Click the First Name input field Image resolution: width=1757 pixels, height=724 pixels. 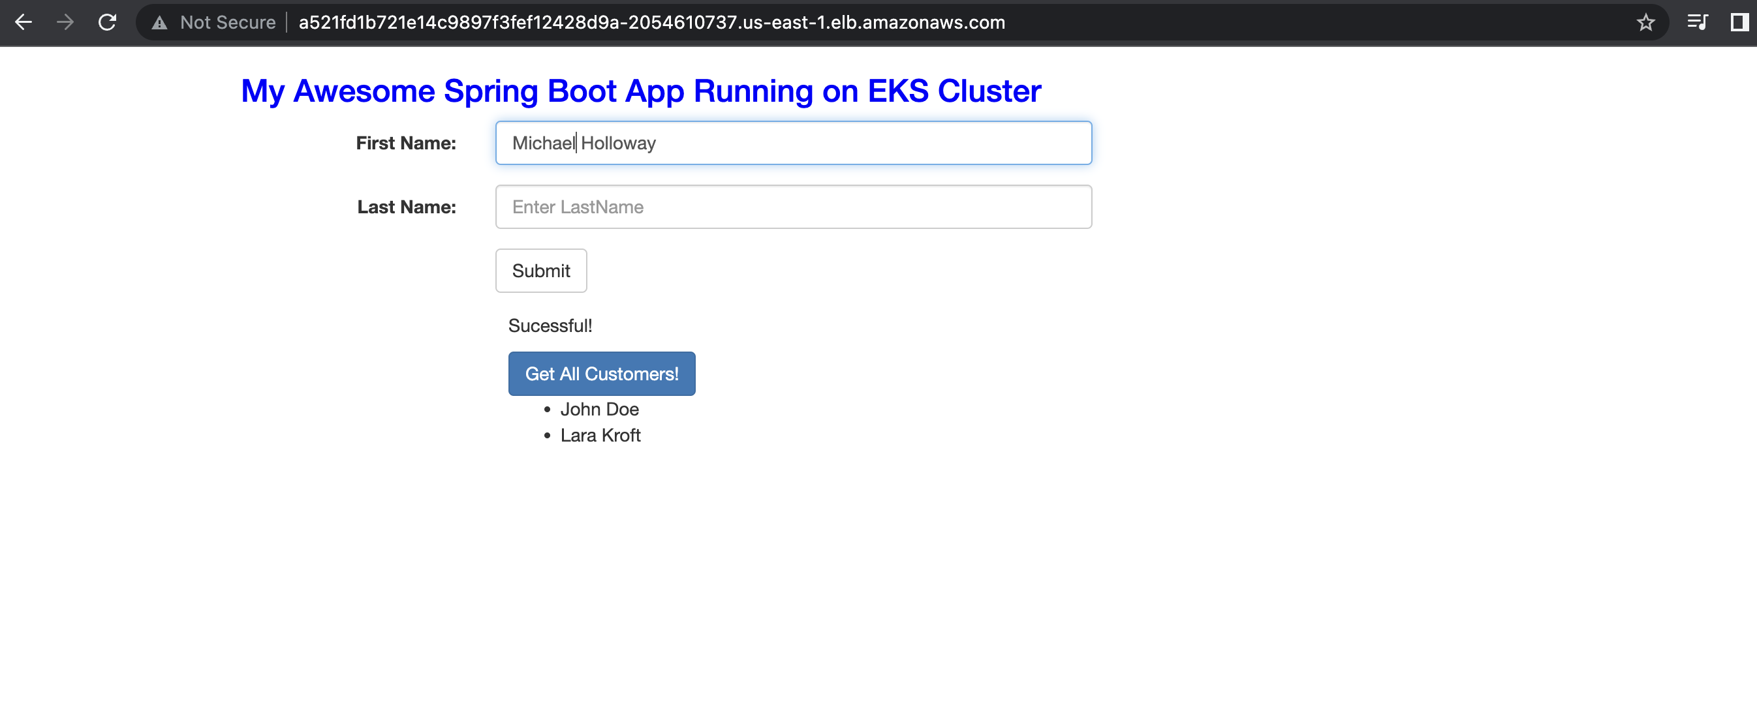pos(793,142)
